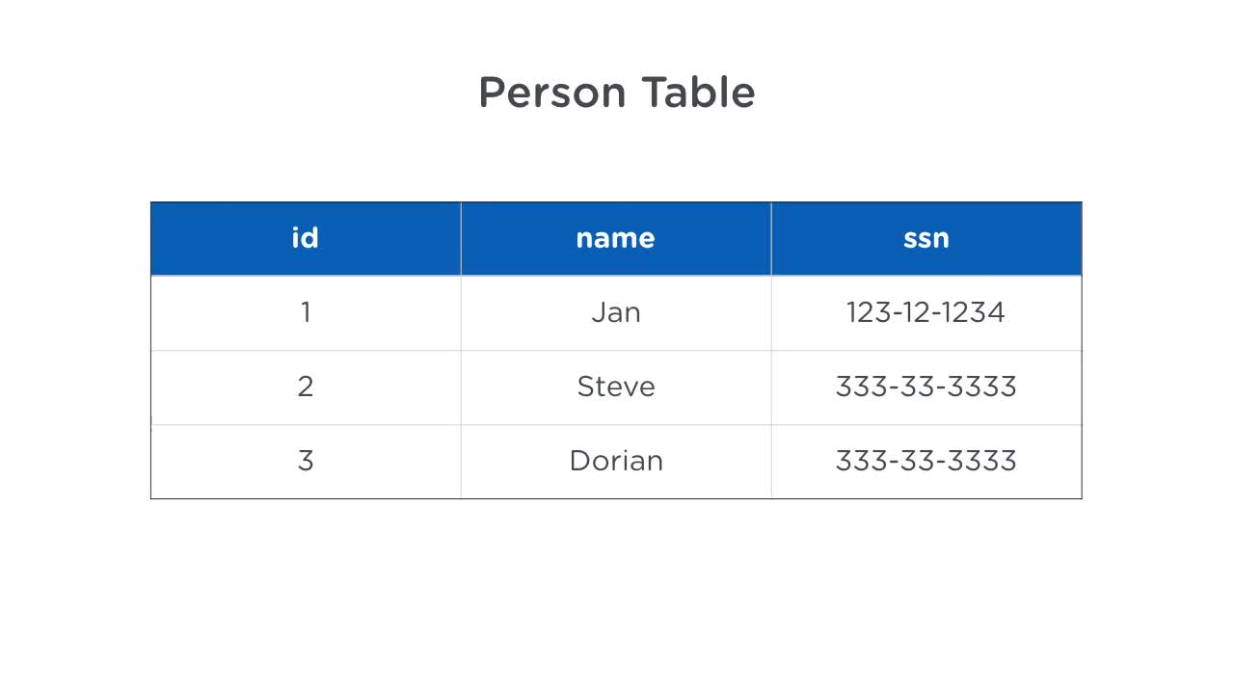Click empty space left of id text in header
The width and height of the screenshot is (1234, 694).
222,238
